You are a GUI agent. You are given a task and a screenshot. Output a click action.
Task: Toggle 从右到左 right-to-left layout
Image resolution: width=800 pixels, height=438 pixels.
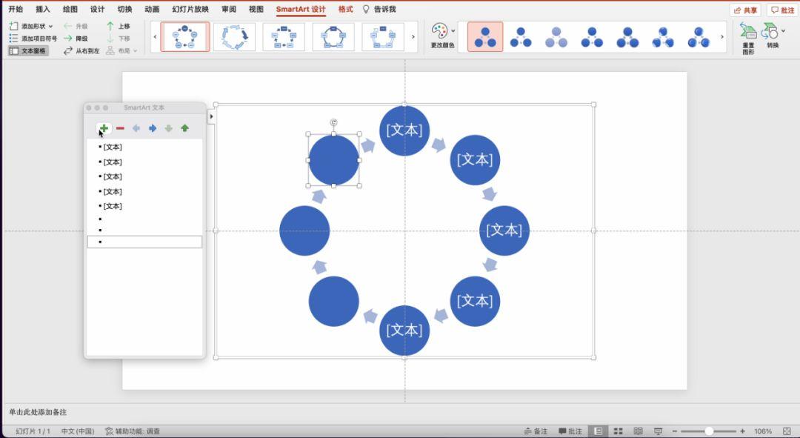pyautogui.click(x=81, y=50)
